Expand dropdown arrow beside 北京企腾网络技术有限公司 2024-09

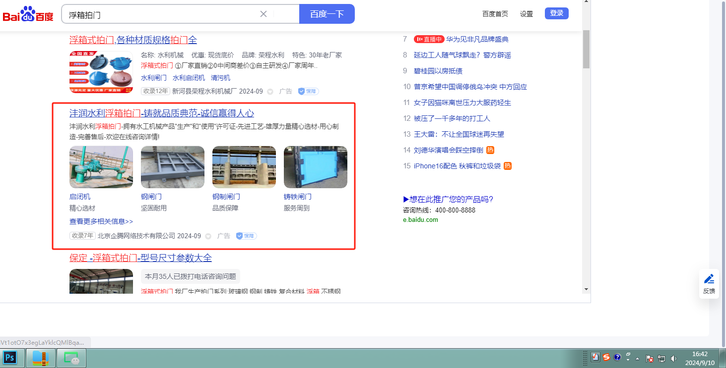[x=208, y=236]
